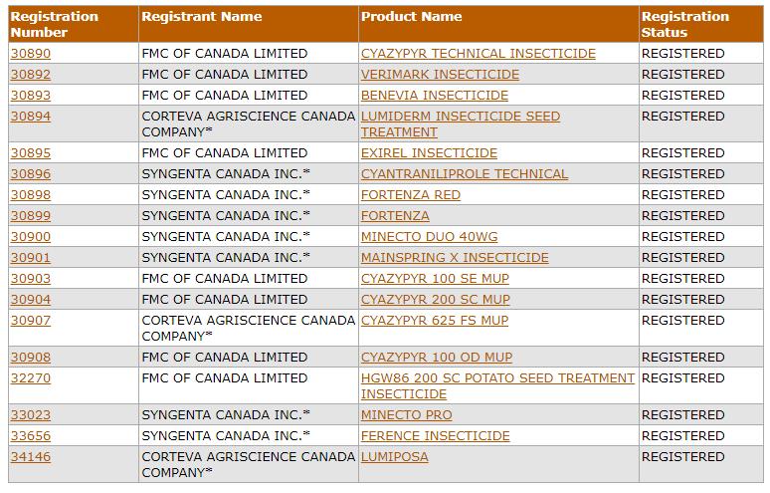Select MINECTO PRO product link
770x493 pixels.
click(406, 415)
